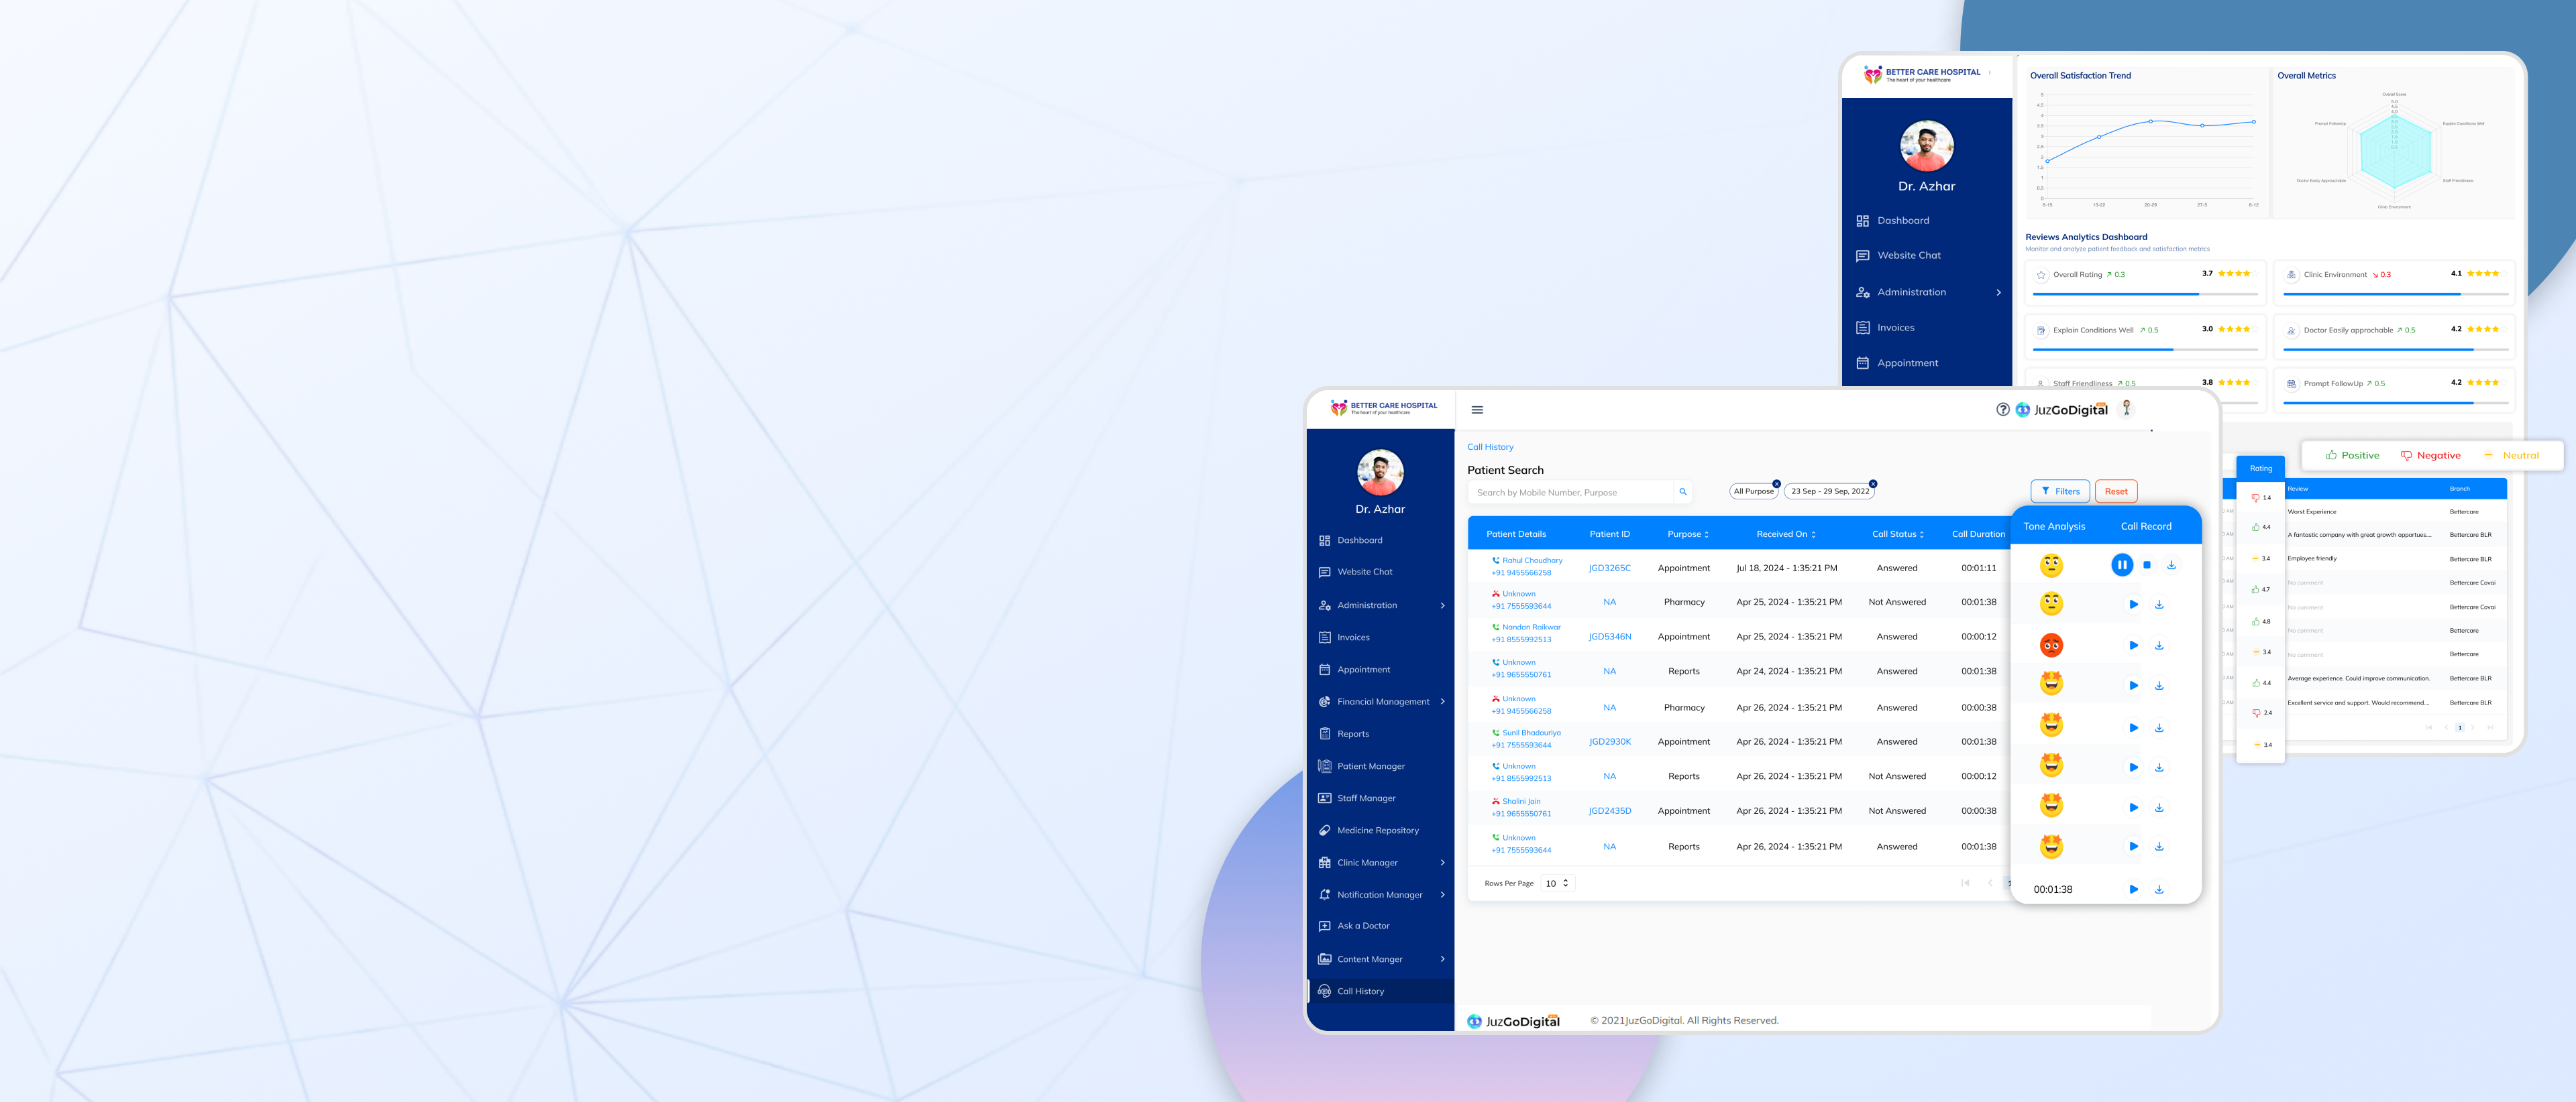Open patient ID JGD3265C link
2576x1102 pixels.
point(1610,566)
